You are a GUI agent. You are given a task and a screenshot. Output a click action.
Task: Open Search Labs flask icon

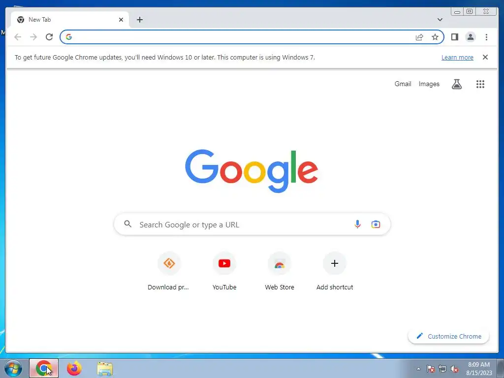tap(457, 84)
